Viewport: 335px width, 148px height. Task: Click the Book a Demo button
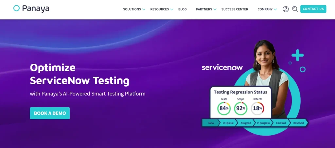(x=50, y=113)
